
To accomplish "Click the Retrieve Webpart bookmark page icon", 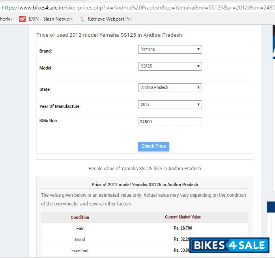I will (82, 19).
